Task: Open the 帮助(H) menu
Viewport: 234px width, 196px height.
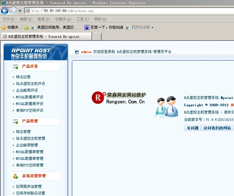Action: pos(100,19)
